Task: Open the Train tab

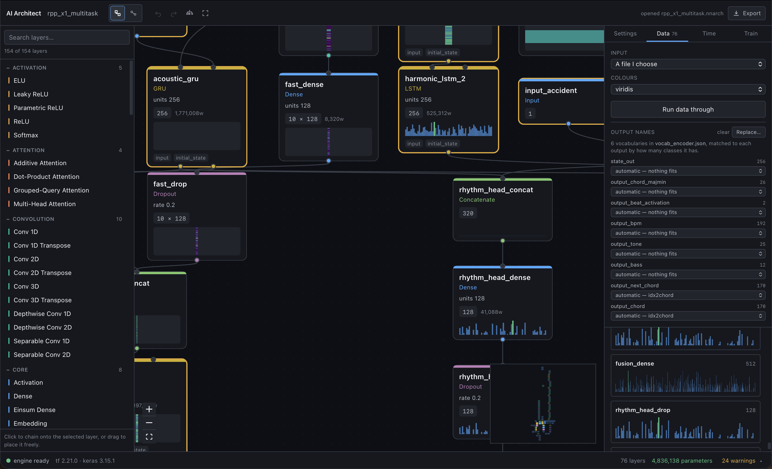Action: point(751,34)
